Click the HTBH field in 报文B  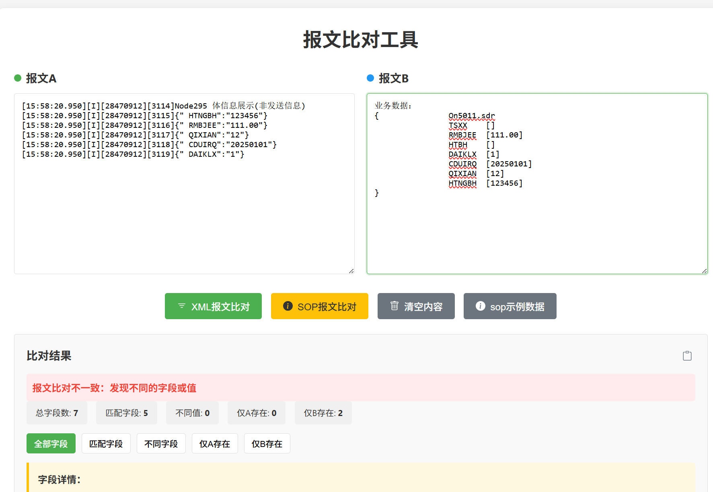(x=472, y=145)
